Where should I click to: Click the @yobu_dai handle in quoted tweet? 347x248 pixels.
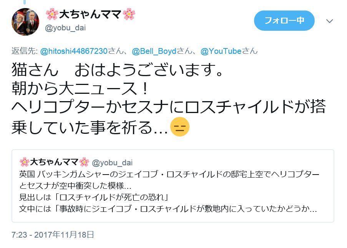112,163
